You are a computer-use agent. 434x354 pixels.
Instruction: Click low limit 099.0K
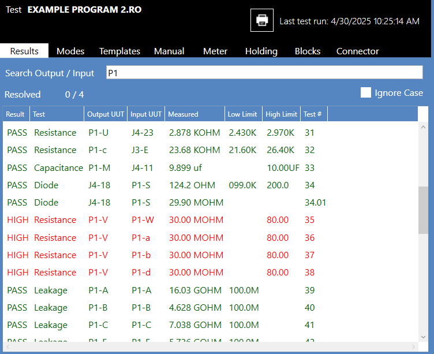click(x=242, y=185)
